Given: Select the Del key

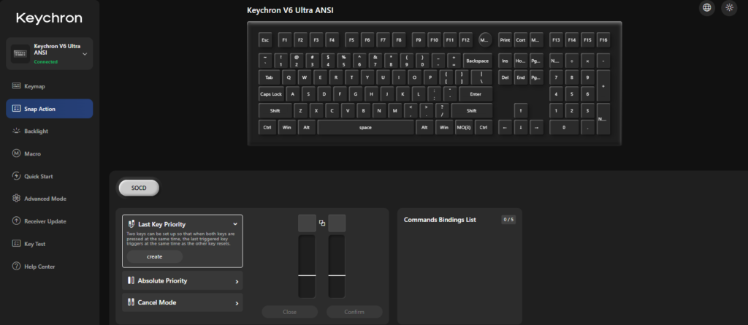Looking at the screenshot, I should (x=505, y=77).
